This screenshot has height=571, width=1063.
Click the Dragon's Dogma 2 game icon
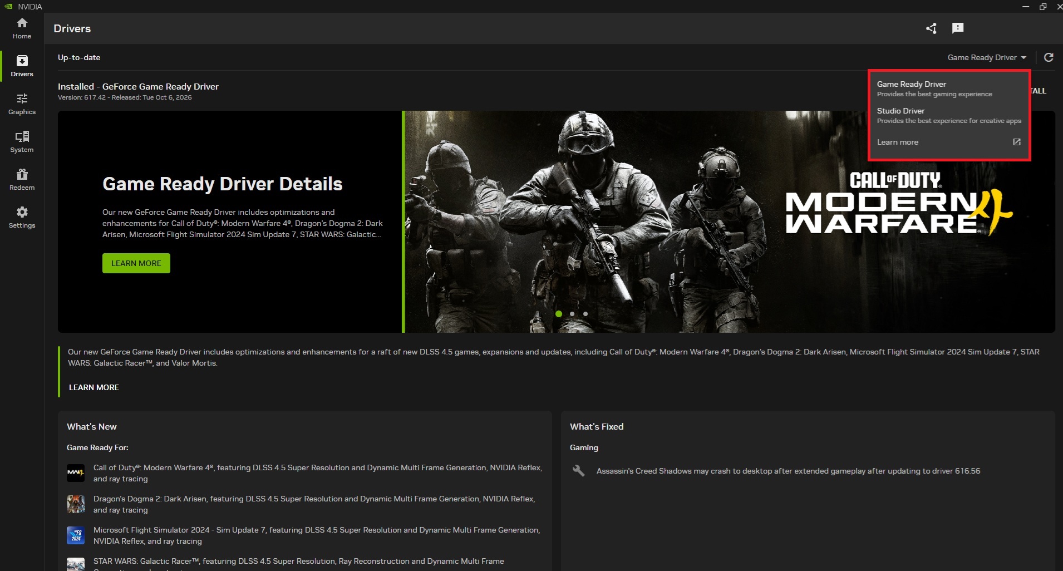[x=76, y=504]
